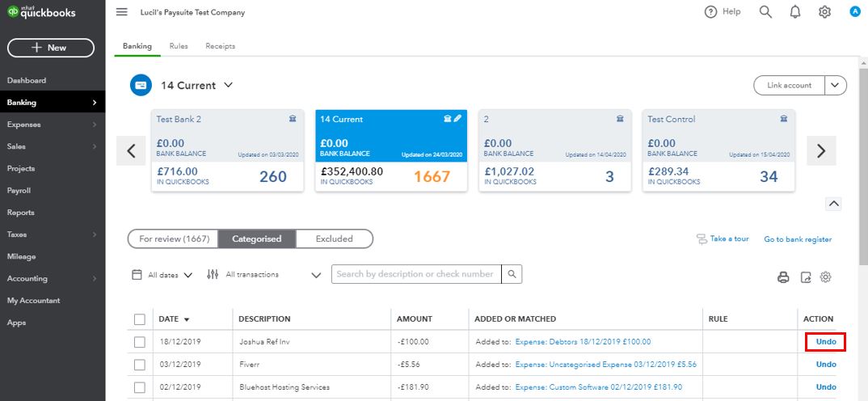868x401 pixels.
Task: Show next bank account cards
Action: pos(821,150)
